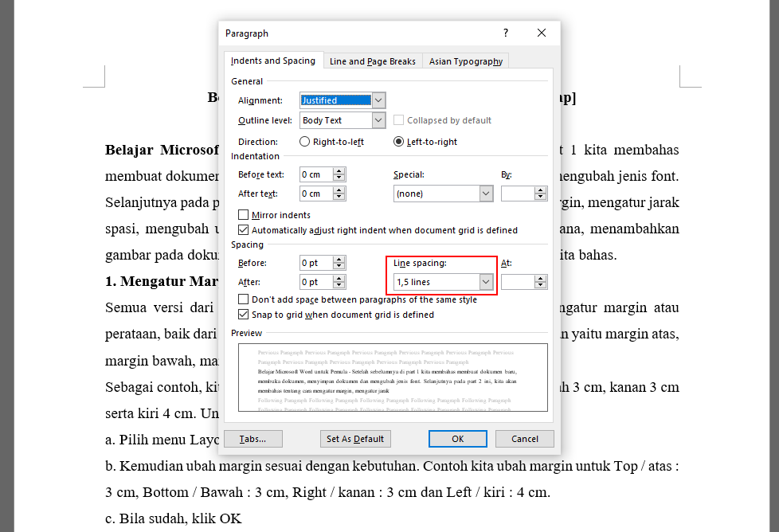Increase the Before spacing value

click(x=339, y=260)
